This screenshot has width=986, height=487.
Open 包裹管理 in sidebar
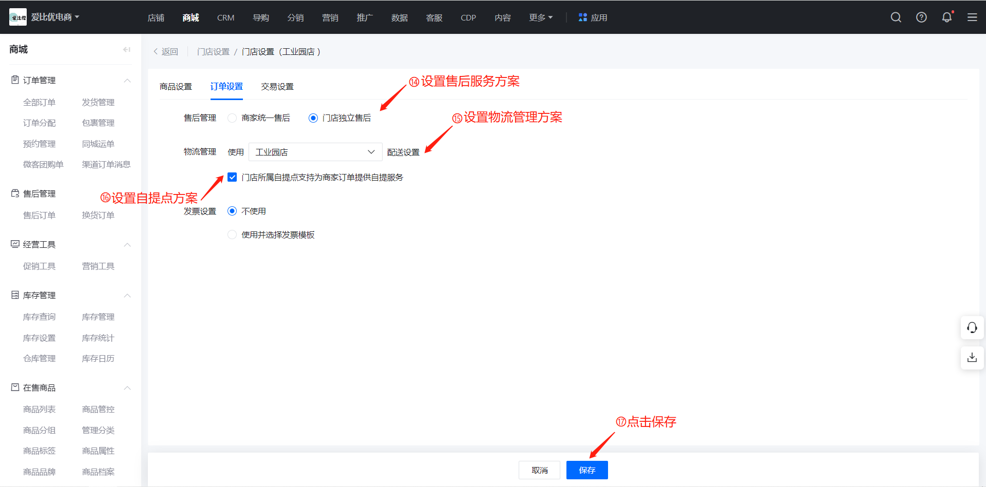pyautogui.click(x=98, y=123)
